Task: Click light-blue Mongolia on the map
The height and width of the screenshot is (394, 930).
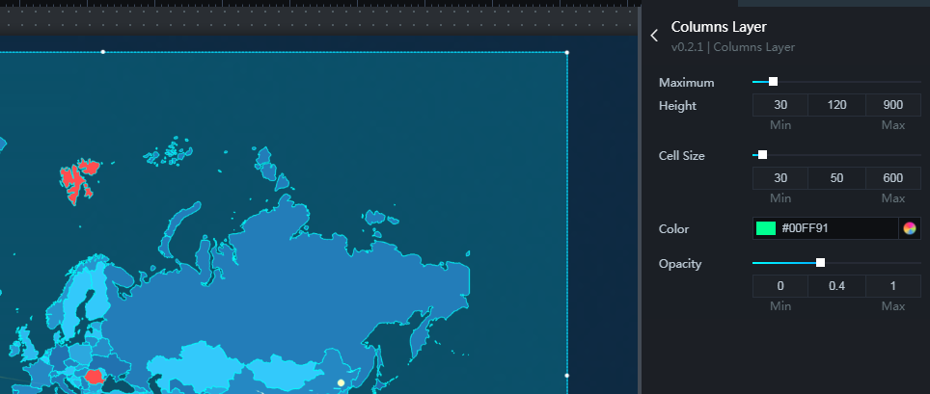Action: pos(285,371)
